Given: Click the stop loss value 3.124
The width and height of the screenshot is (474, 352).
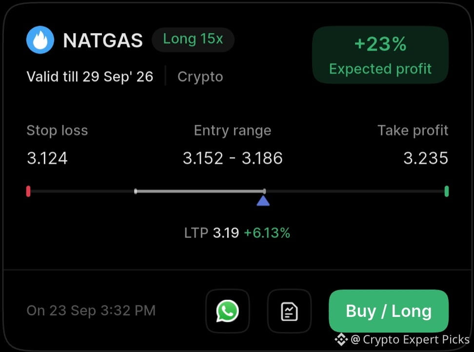Looking at the screenshot, I should coord(47,158).
